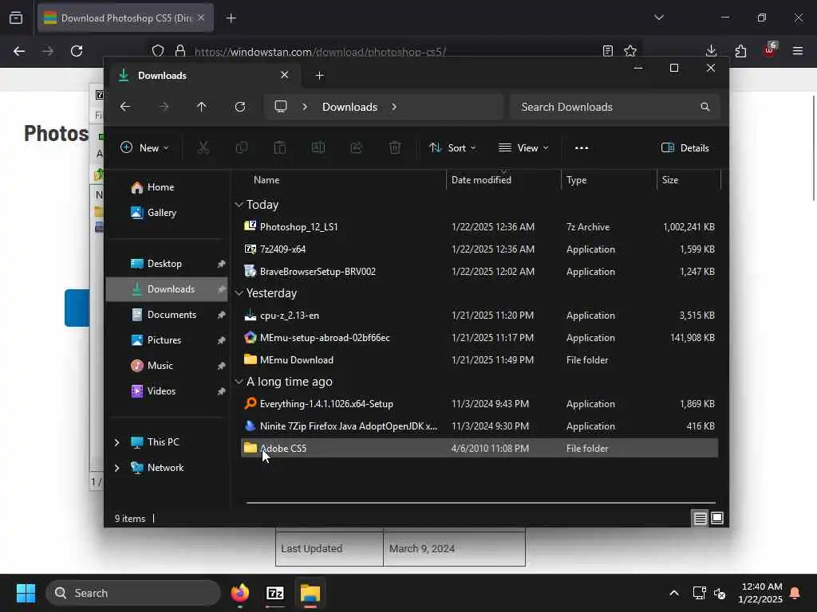Open the See more ellipsis menu
The width and height of the screenshot is (817, 612).
pyautogui.click(x=582, y=147)
